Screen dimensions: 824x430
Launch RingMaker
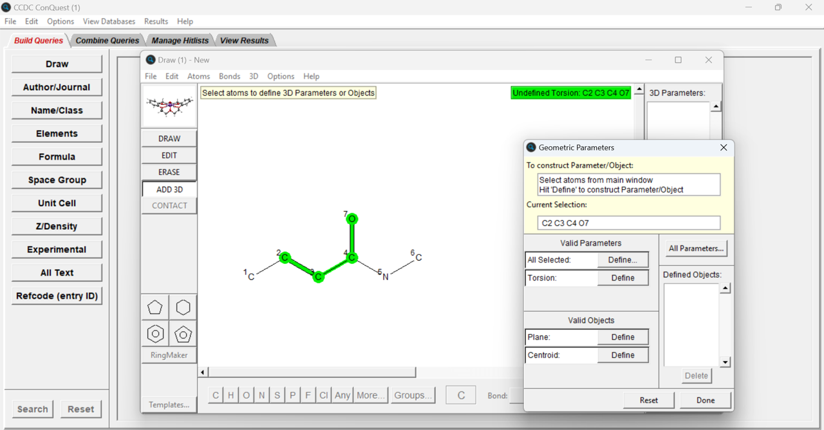(x=169, y=355)
